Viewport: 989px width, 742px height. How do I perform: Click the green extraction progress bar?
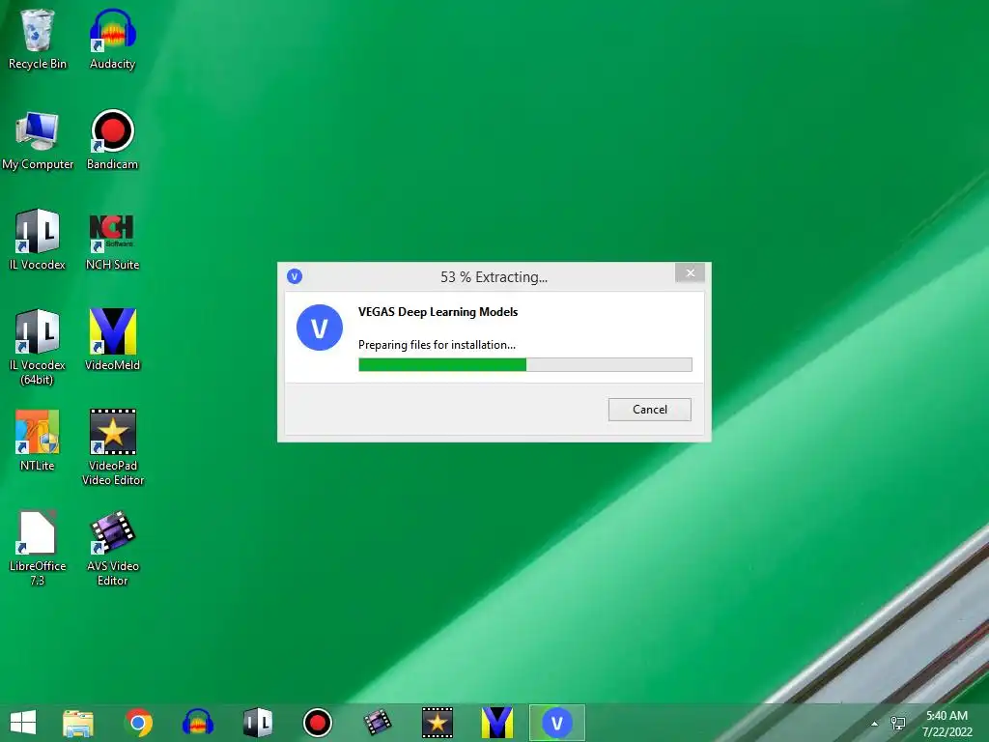click(x=524, y=364)
